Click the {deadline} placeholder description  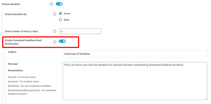point(29,86)
